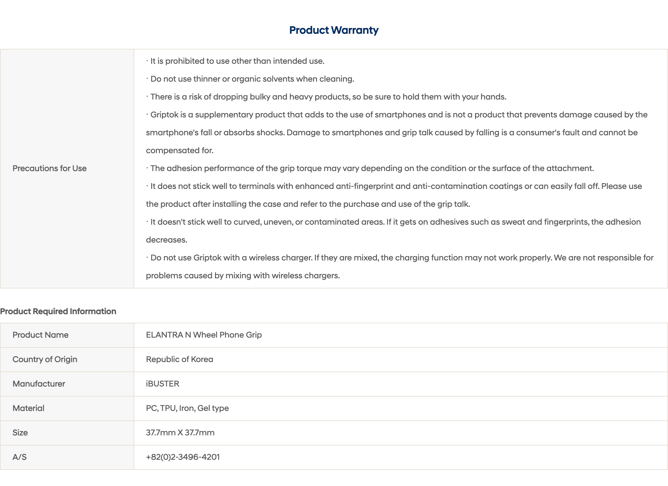This screenshot has width=668, height=486.
Task: Click the prohibited to use precaution line
Action: point(235,61)
